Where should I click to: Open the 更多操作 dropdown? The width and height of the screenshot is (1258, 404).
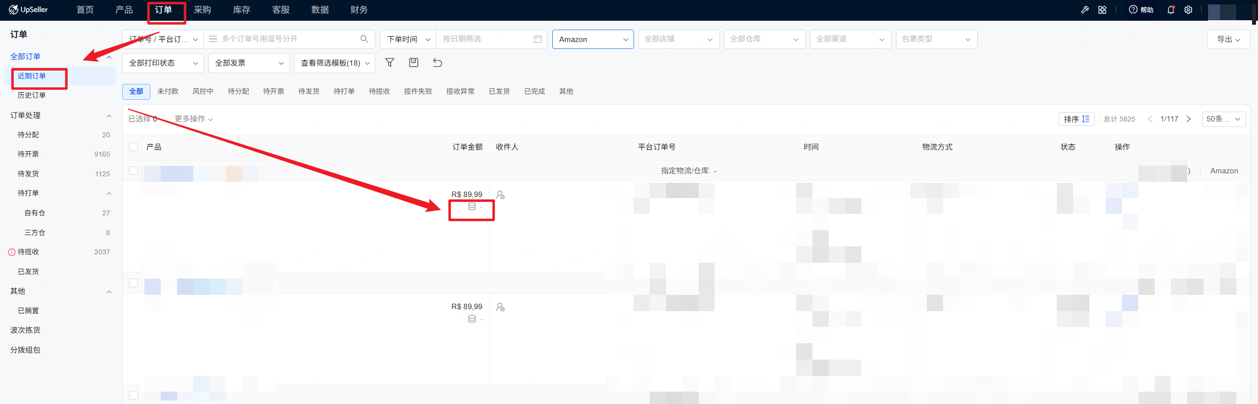click(x=194, y=119)
